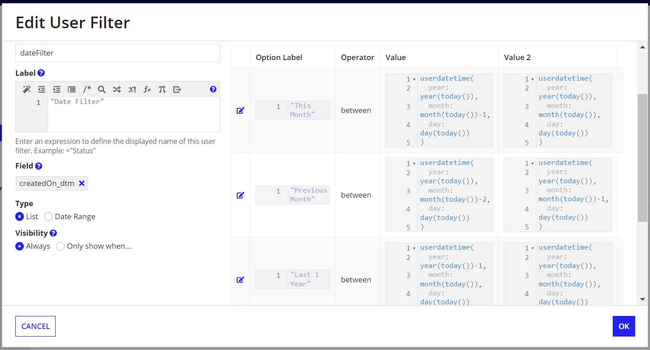Remove createdOn_dtm field with X
650x350 pixels.
tap(81, 183)
